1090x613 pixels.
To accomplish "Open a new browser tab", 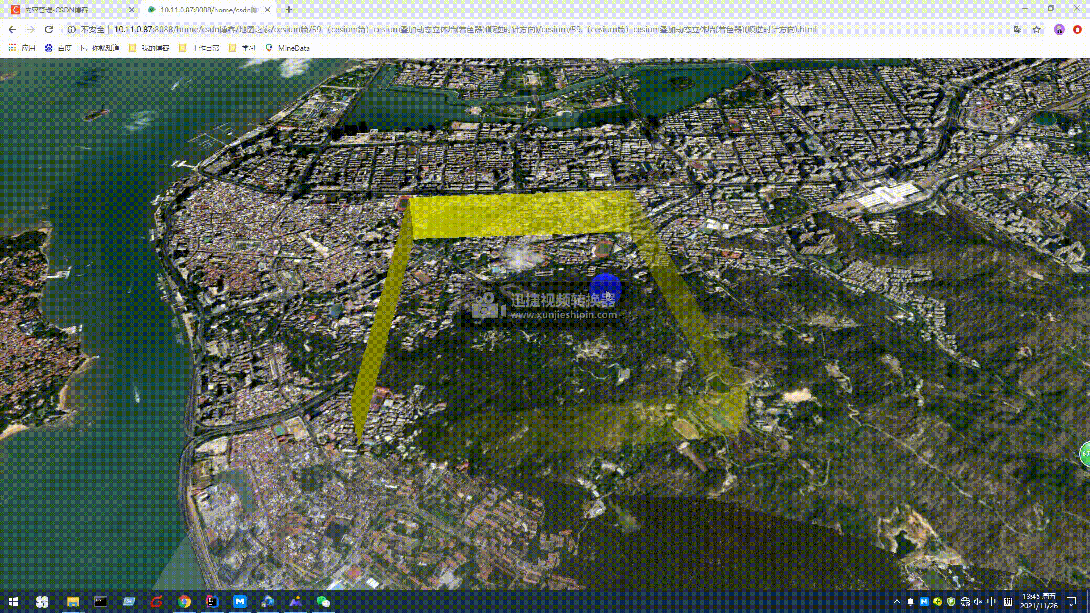I will 289,10.
